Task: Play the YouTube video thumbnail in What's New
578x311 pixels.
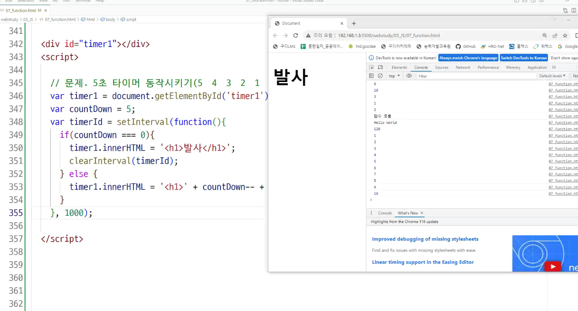Action: (553, 266)
